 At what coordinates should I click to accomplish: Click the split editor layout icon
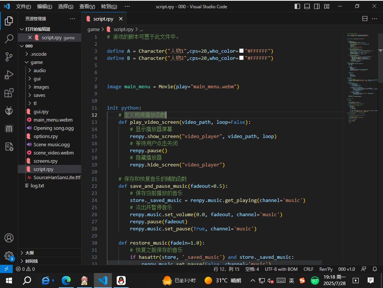click(365, 19)
